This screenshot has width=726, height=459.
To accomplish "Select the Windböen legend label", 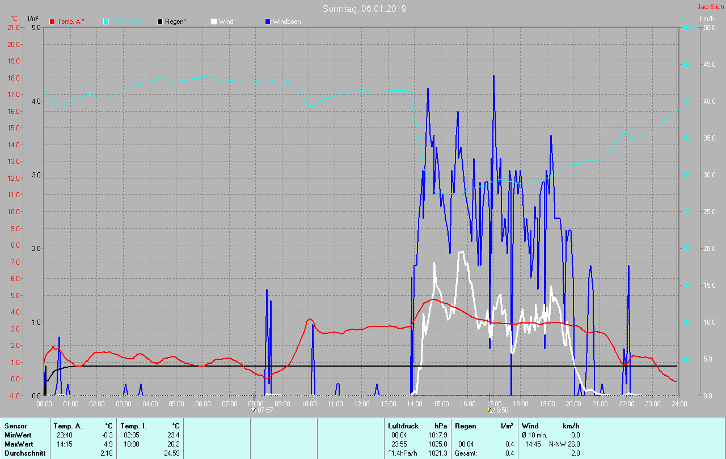I will pos(286,22).
